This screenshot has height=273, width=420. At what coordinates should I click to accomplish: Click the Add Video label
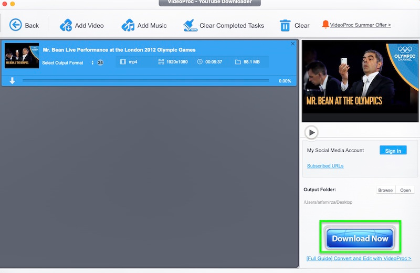(89, 25)
